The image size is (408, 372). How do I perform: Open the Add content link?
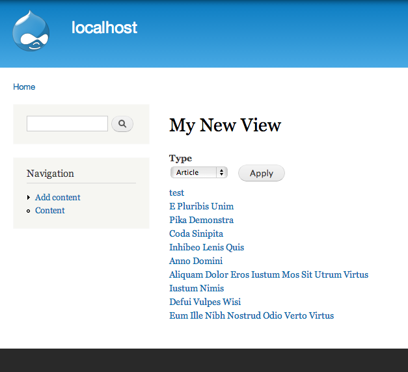[57, 198]
